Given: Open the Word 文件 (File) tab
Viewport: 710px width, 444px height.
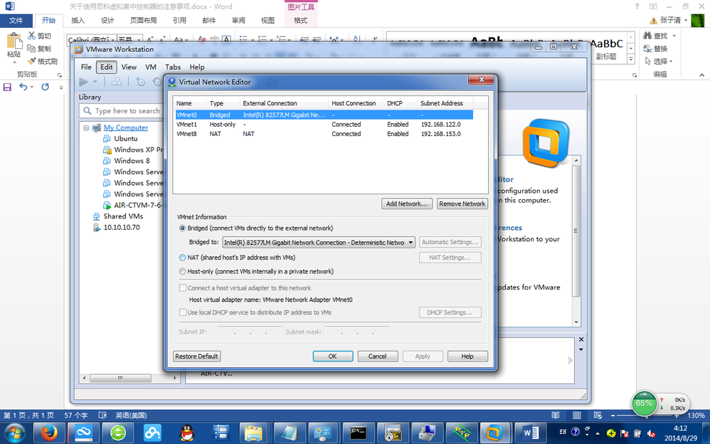Looking at the screenshot, I should 16,21.
